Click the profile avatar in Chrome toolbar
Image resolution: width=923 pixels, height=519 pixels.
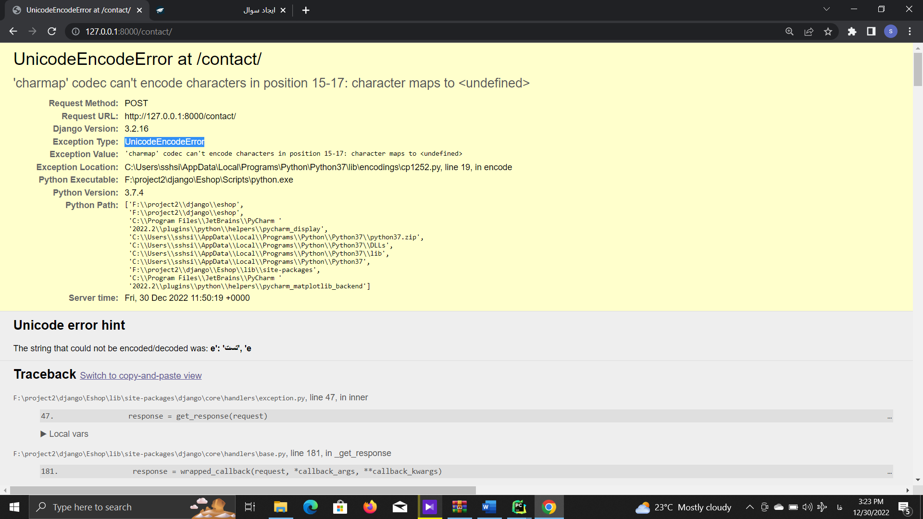point(891,31)
